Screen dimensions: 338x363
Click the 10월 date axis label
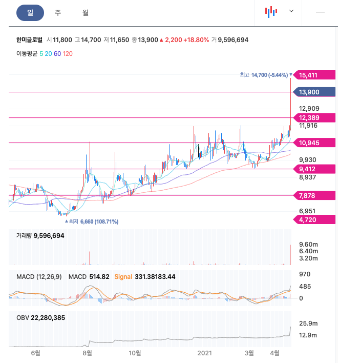pyautogui.click(x=135, y=353)
